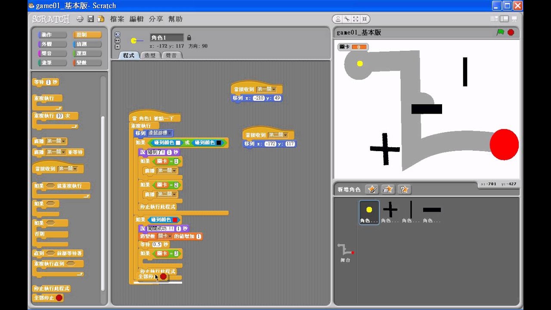Open the 檔案 menu
Screen dimensions: 551x310
point(117,19)
